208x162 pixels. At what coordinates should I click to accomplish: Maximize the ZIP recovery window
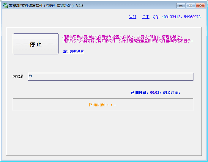coord(190,5)
